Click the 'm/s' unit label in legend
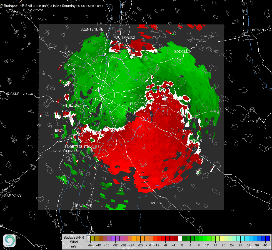Screen dimensions: 272x250 click(x=74, y=246)
